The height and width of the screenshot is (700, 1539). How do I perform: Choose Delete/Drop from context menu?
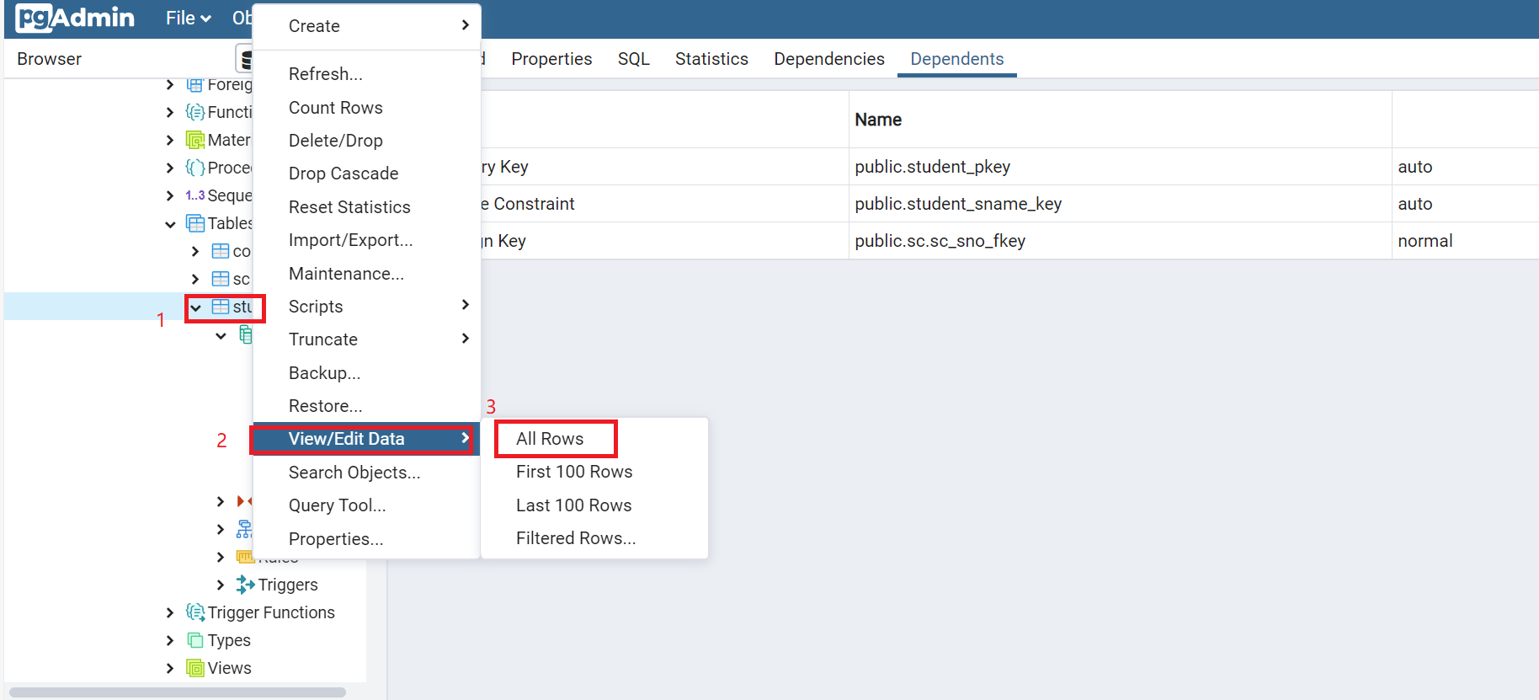tap(367, 141)
